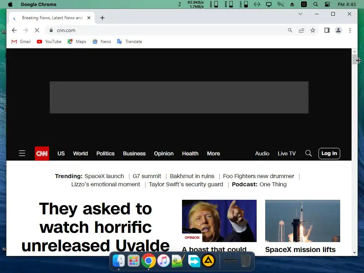The image size is (364, 273).
Task: Open the 'A boast that could' headline
Action: click(214, 250)
